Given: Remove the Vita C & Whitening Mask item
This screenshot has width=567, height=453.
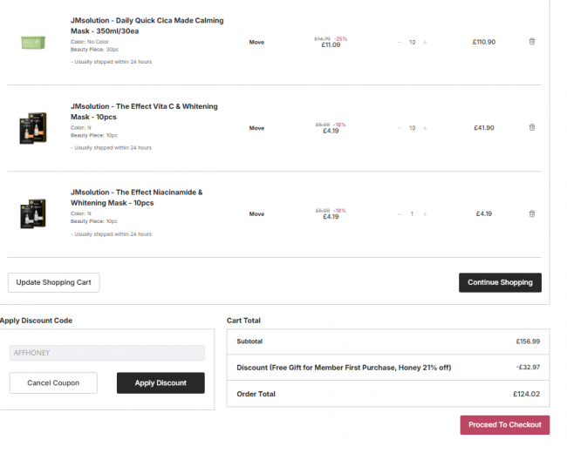Looking at the screenshot, I should [x=532, y=127].
